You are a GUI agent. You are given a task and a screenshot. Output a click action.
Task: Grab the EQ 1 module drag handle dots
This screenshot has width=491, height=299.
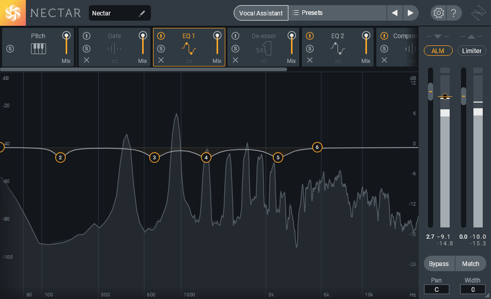click(x=189, y=61)
